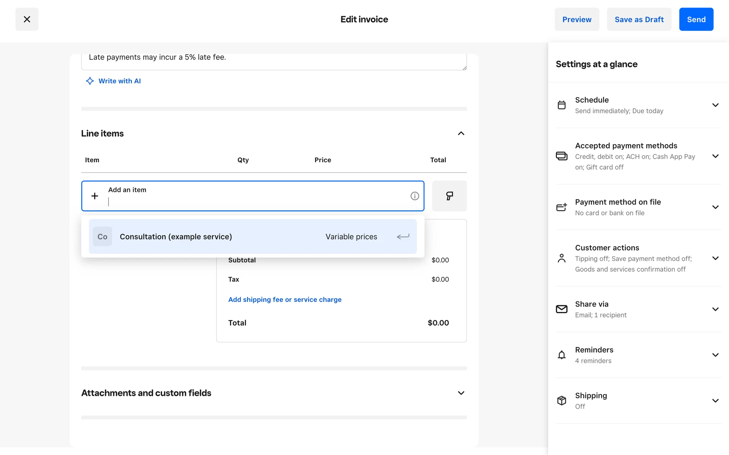
Task: Click the X close icon on Edit invoice
Action: click(x=27, y=19)
